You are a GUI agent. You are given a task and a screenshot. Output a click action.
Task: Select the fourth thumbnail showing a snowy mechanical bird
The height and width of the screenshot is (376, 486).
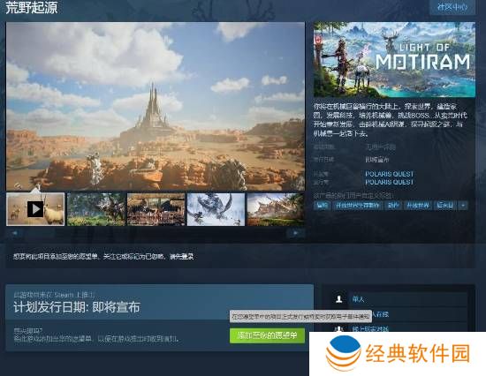point(216,209)
